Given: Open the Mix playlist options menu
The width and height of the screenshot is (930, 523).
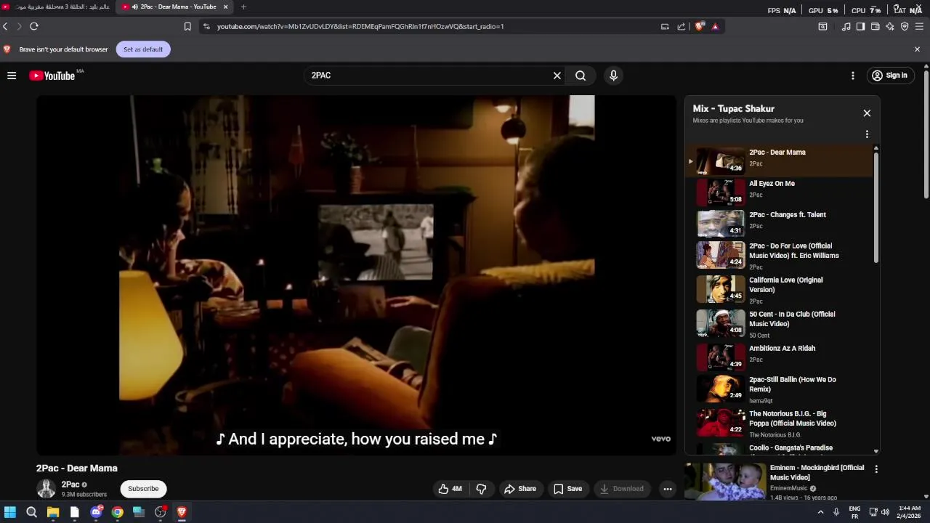Looking at the screenshot, I should [867, 134].
